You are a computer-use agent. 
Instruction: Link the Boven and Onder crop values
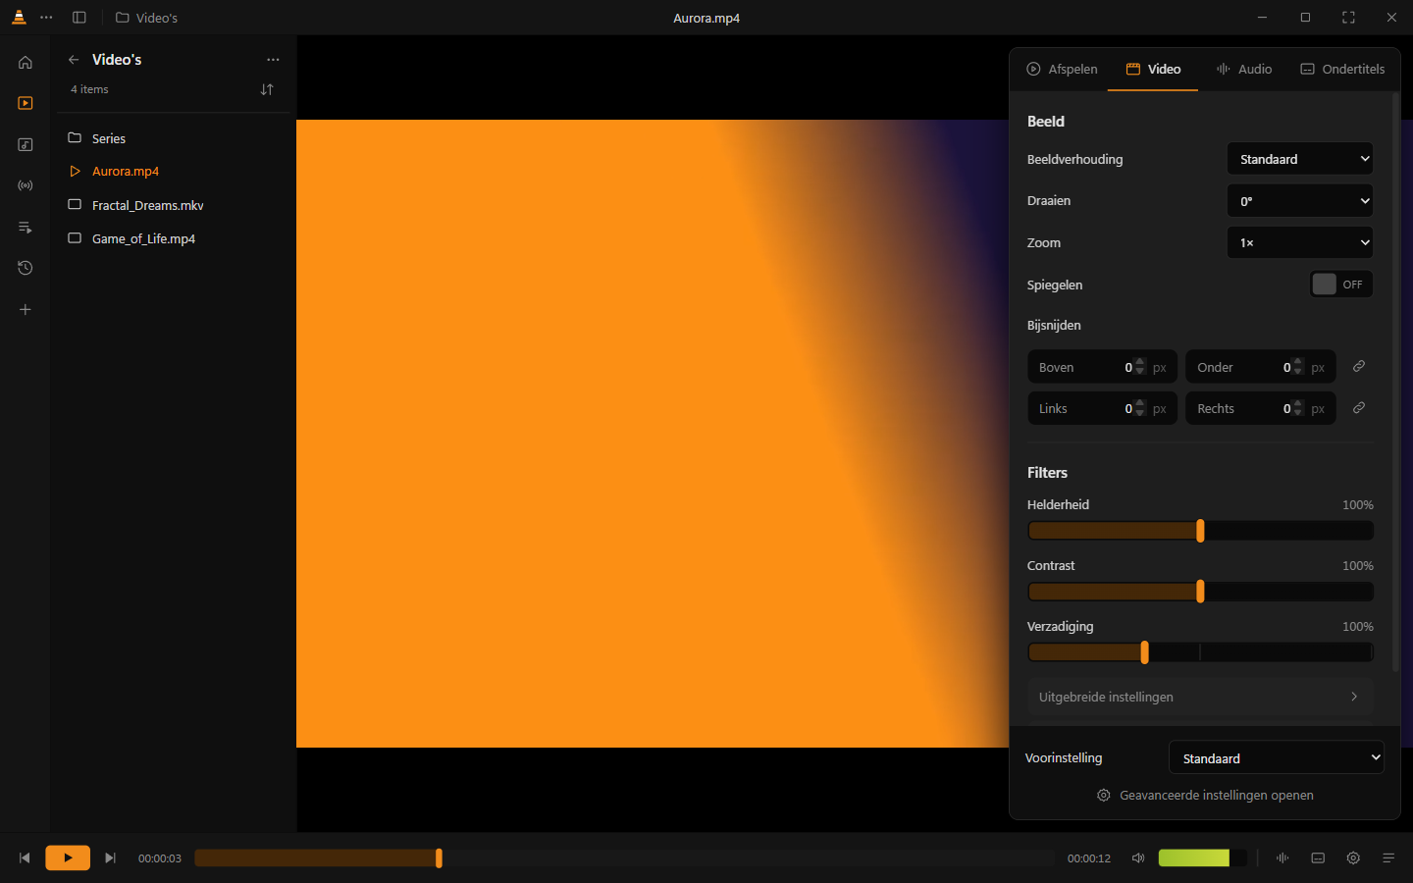pos(1359,366)
